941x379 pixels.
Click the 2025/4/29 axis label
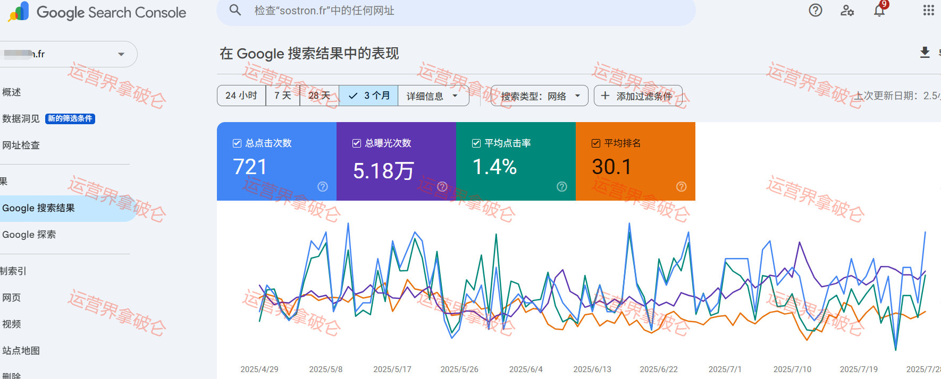[259, 369]
